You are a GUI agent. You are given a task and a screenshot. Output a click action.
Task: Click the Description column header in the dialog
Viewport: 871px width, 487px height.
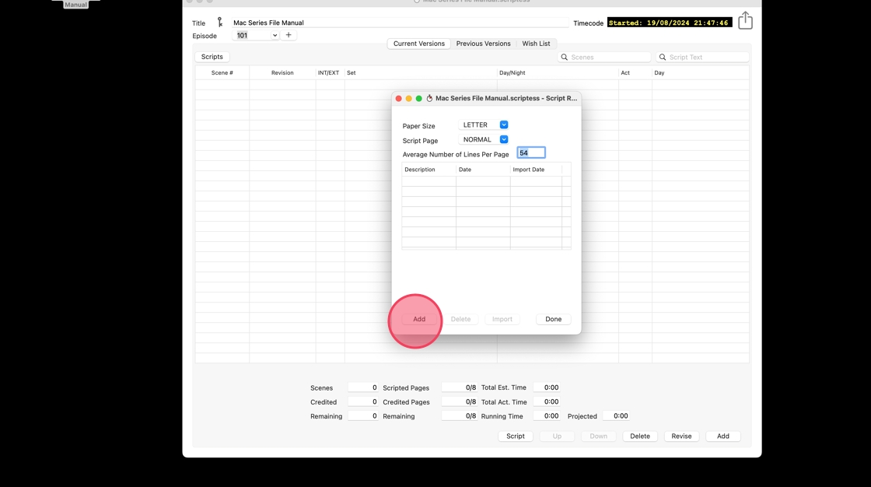(429, 170)
